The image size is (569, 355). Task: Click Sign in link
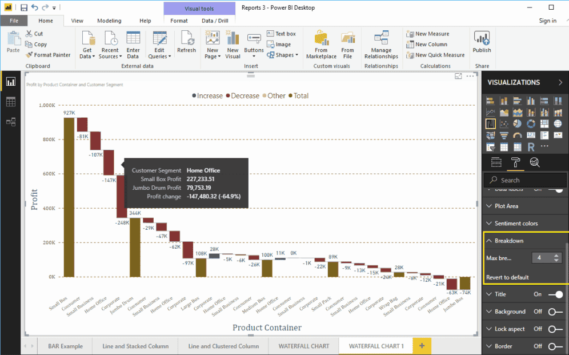pos(548,21)
